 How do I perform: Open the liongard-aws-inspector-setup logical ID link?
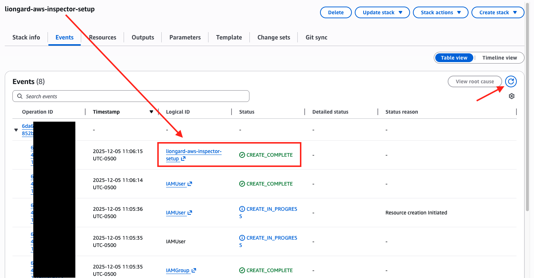click(x=194, y=155)
